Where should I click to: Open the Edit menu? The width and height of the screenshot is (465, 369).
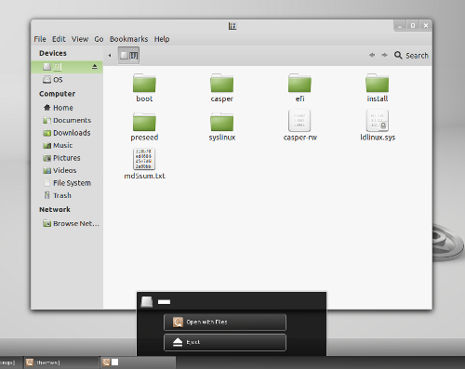[x=59, y=39]
